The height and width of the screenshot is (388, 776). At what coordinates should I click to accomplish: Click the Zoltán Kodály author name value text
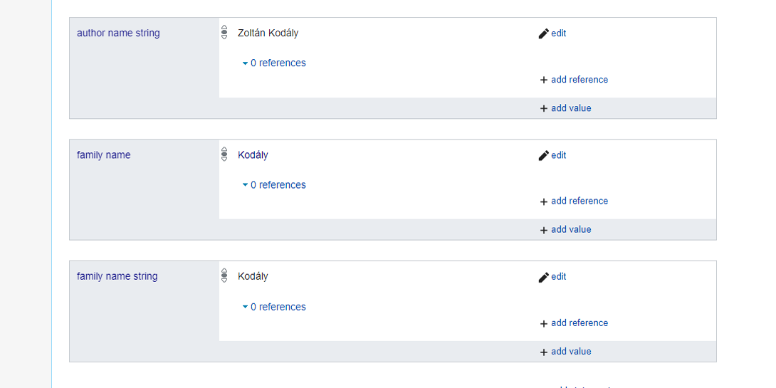pos(268,33)
